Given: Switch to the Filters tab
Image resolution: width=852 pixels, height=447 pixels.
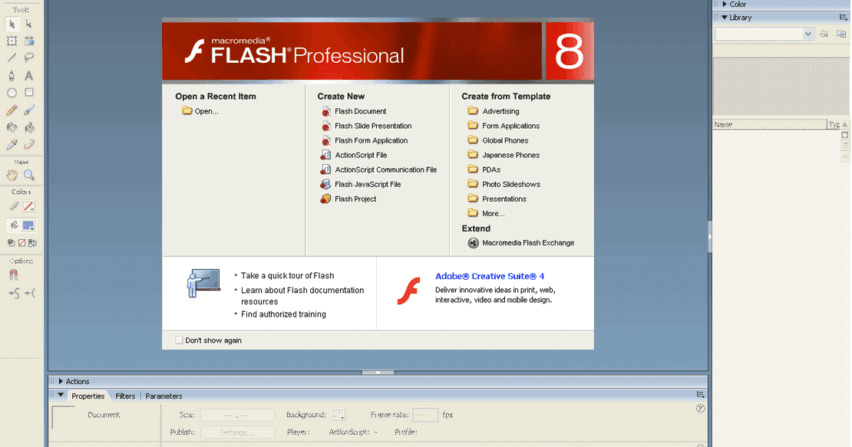Looking at the screenshot, I should pos(125,396).
